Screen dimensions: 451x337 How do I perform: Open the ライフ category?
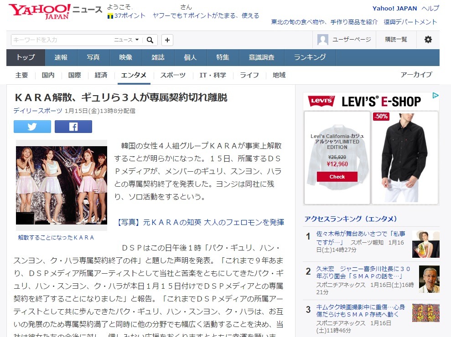pyautogui.click(x=249, y=75)
